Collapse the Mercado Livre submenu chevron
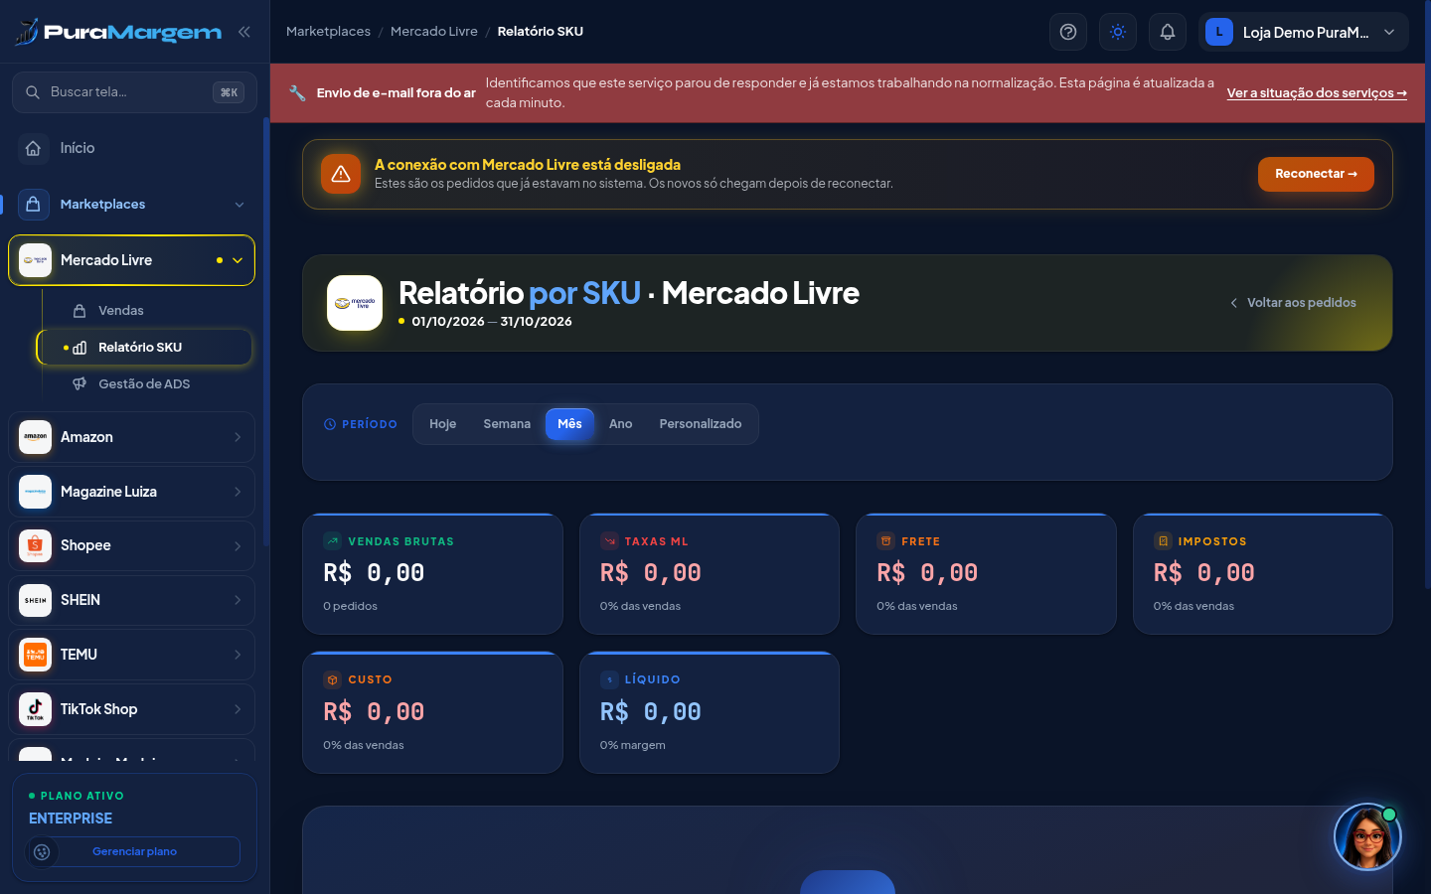The width and height of the screenshot is (1431, 894). click(x=238, y=260)
